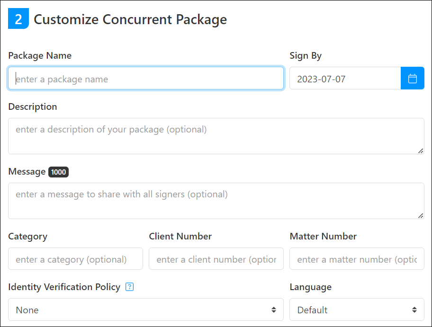Click the Identity Verification Policy help icon
This screenshot has width=432, height=327.
coord(129,287)
